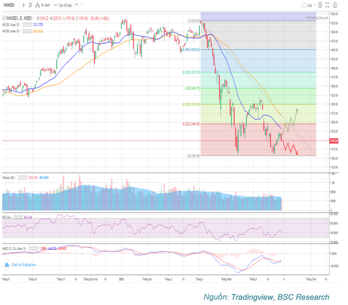348x305 pixels.
Task: Click the Lưu save cloud button
Action: [x=308, y=5]
